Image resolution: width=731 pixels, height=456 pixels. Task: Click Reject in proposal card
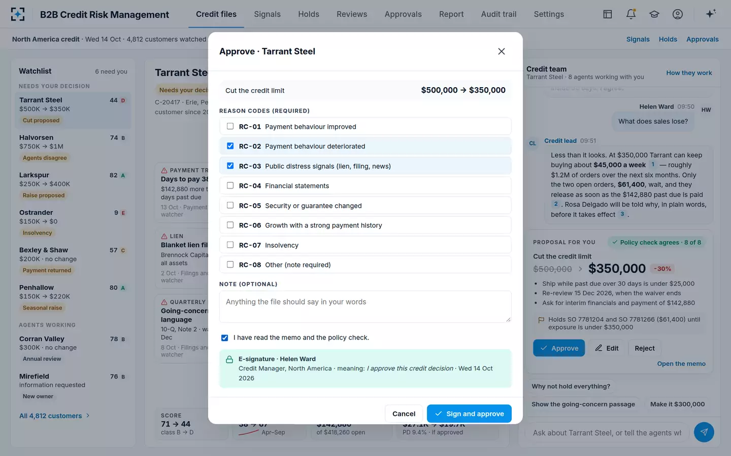(x=645, y=348)
